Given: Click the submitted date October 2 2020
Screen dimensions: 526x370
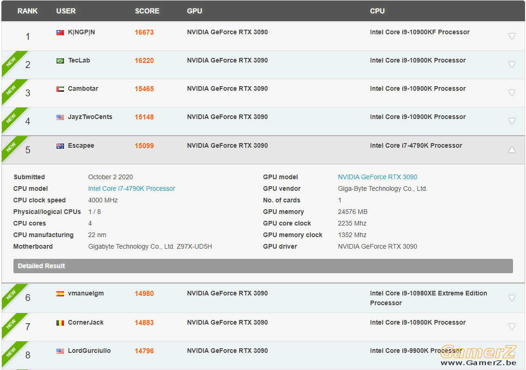Looking at the screenshot, I should [x=110, y=177].
